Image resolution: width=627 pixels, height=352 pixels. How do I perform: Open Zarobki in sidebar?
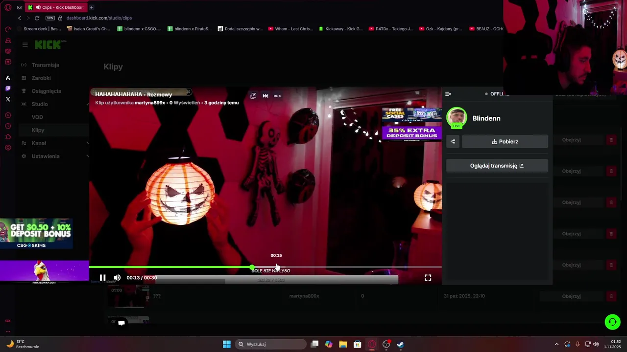click(x=41, y=78)
